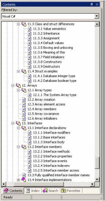Click the open book icon beside 12. Arrays
This screenshot has width=105, height=201.
tap(18, 85)
